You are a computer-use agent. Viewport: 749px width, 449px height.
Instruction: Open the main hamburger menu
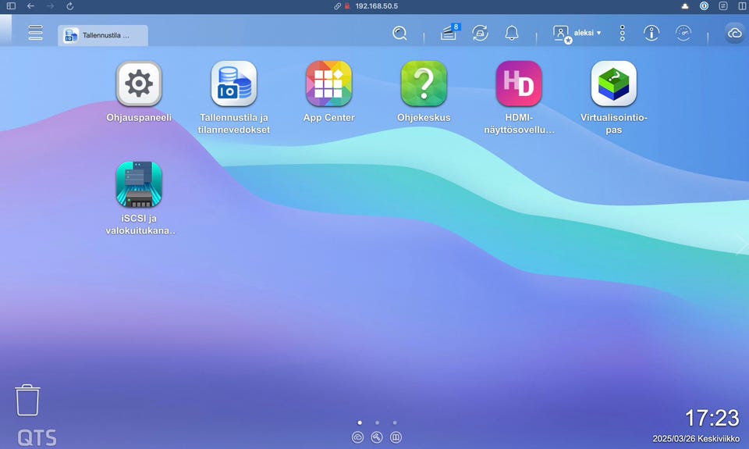(x=35, y=33)
